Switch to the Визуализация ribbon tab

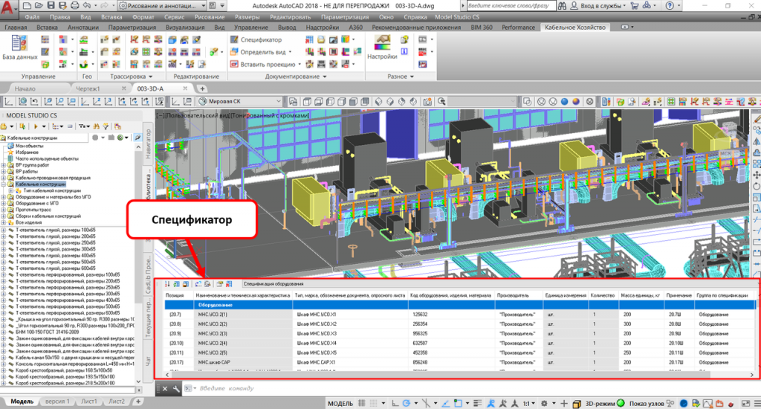185,28
